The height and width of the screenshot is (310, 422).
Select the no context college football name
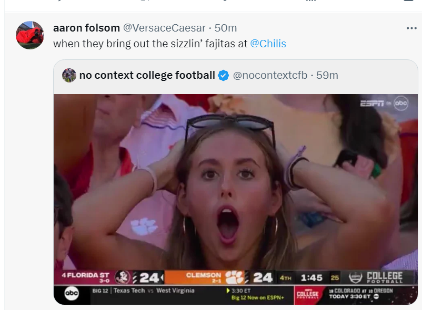click(x=147, y=75)
